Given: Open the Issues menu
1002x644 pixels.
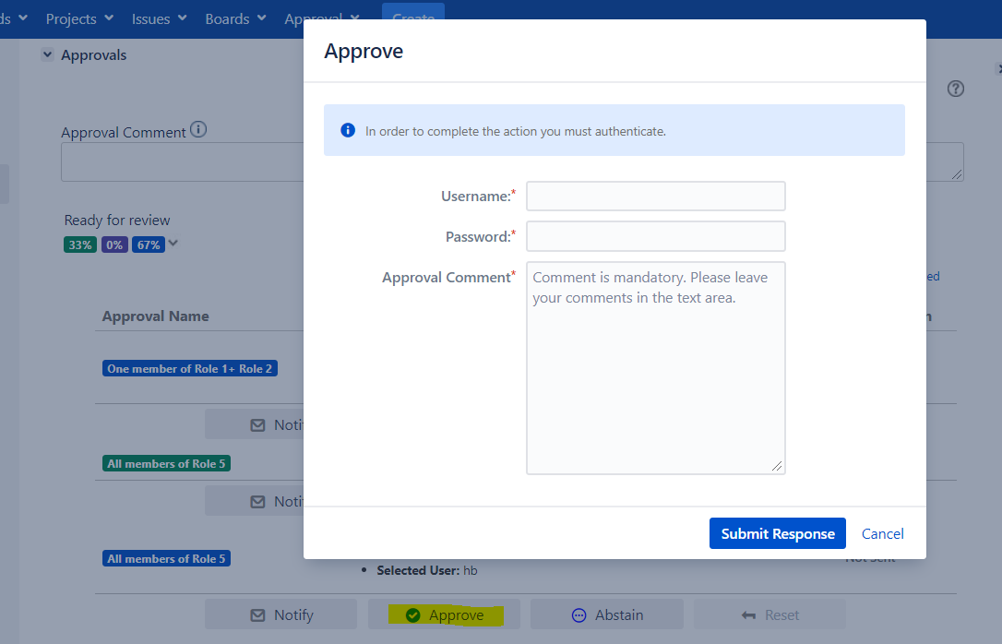Looking at the screenshot, I should [159, 18].
